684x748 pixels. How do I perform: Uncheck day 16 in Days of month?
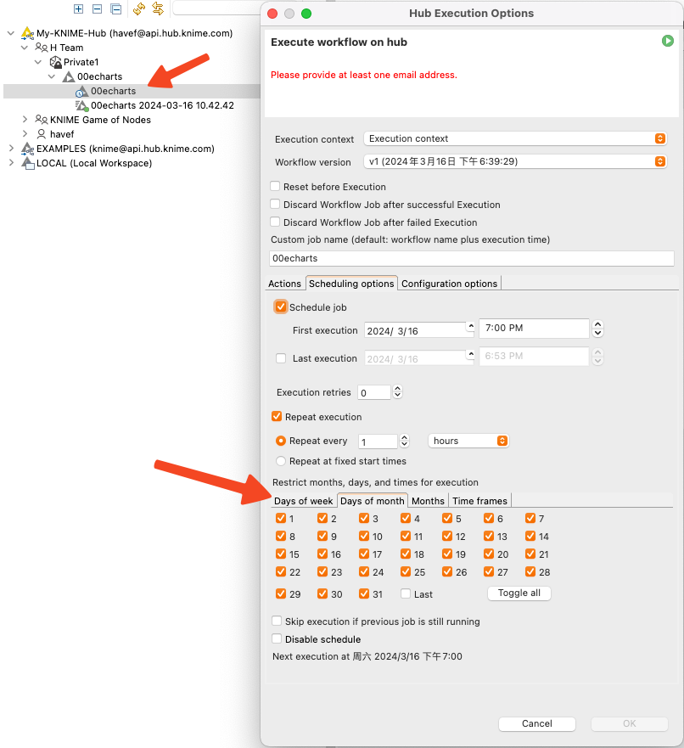(322, 554)
